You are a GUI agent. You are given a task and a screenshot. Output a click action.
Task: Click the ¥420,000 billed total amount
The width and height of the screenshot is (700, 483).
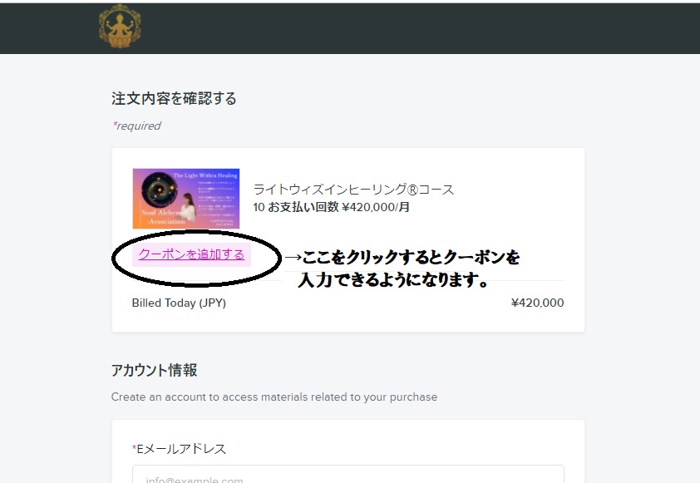click(x=538, y=303)
